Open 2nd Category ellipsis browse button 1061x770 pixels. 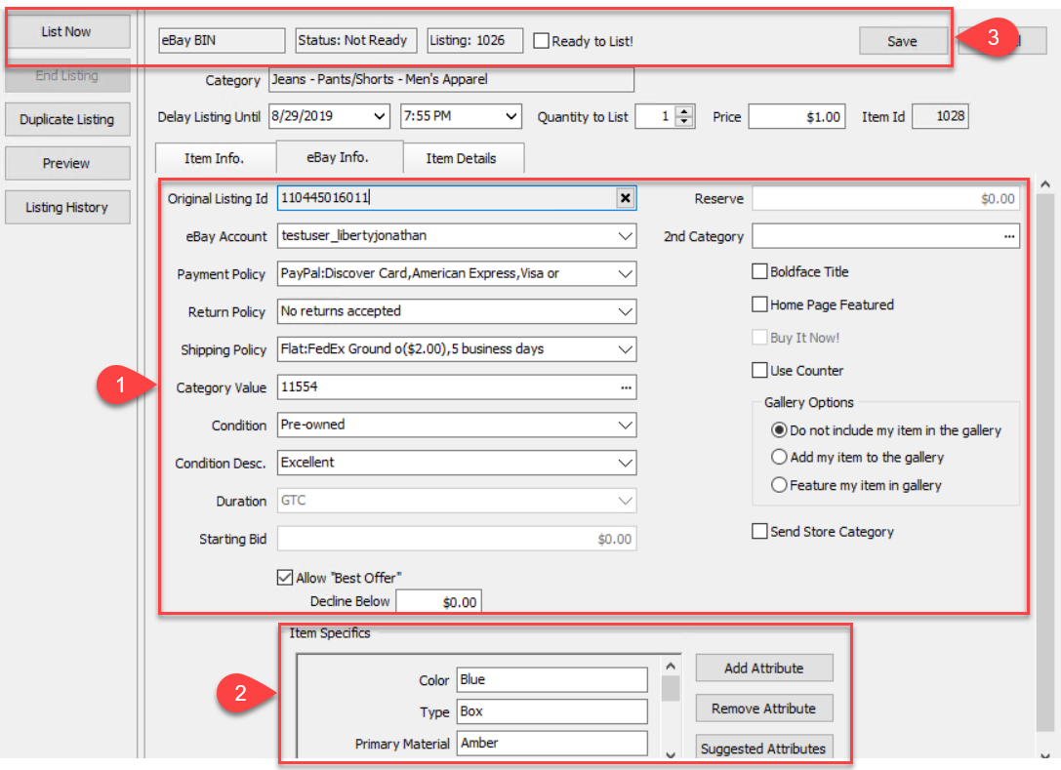1009,236
